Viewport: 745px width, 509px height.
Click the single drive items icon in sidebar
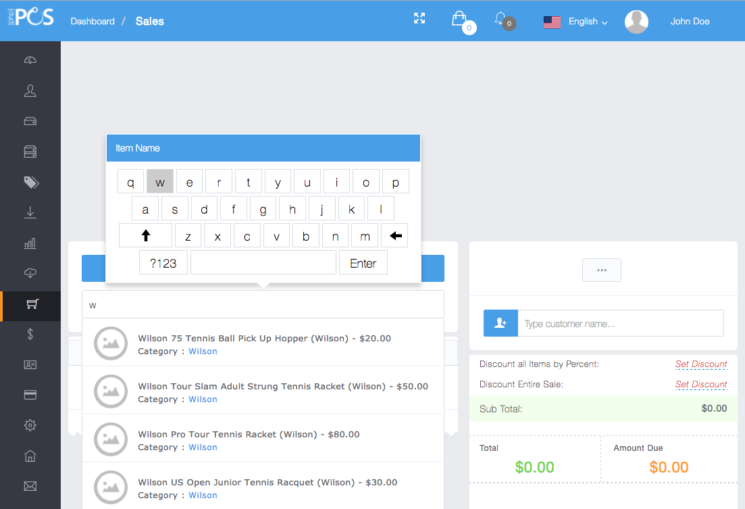click(x=30, y=121)
